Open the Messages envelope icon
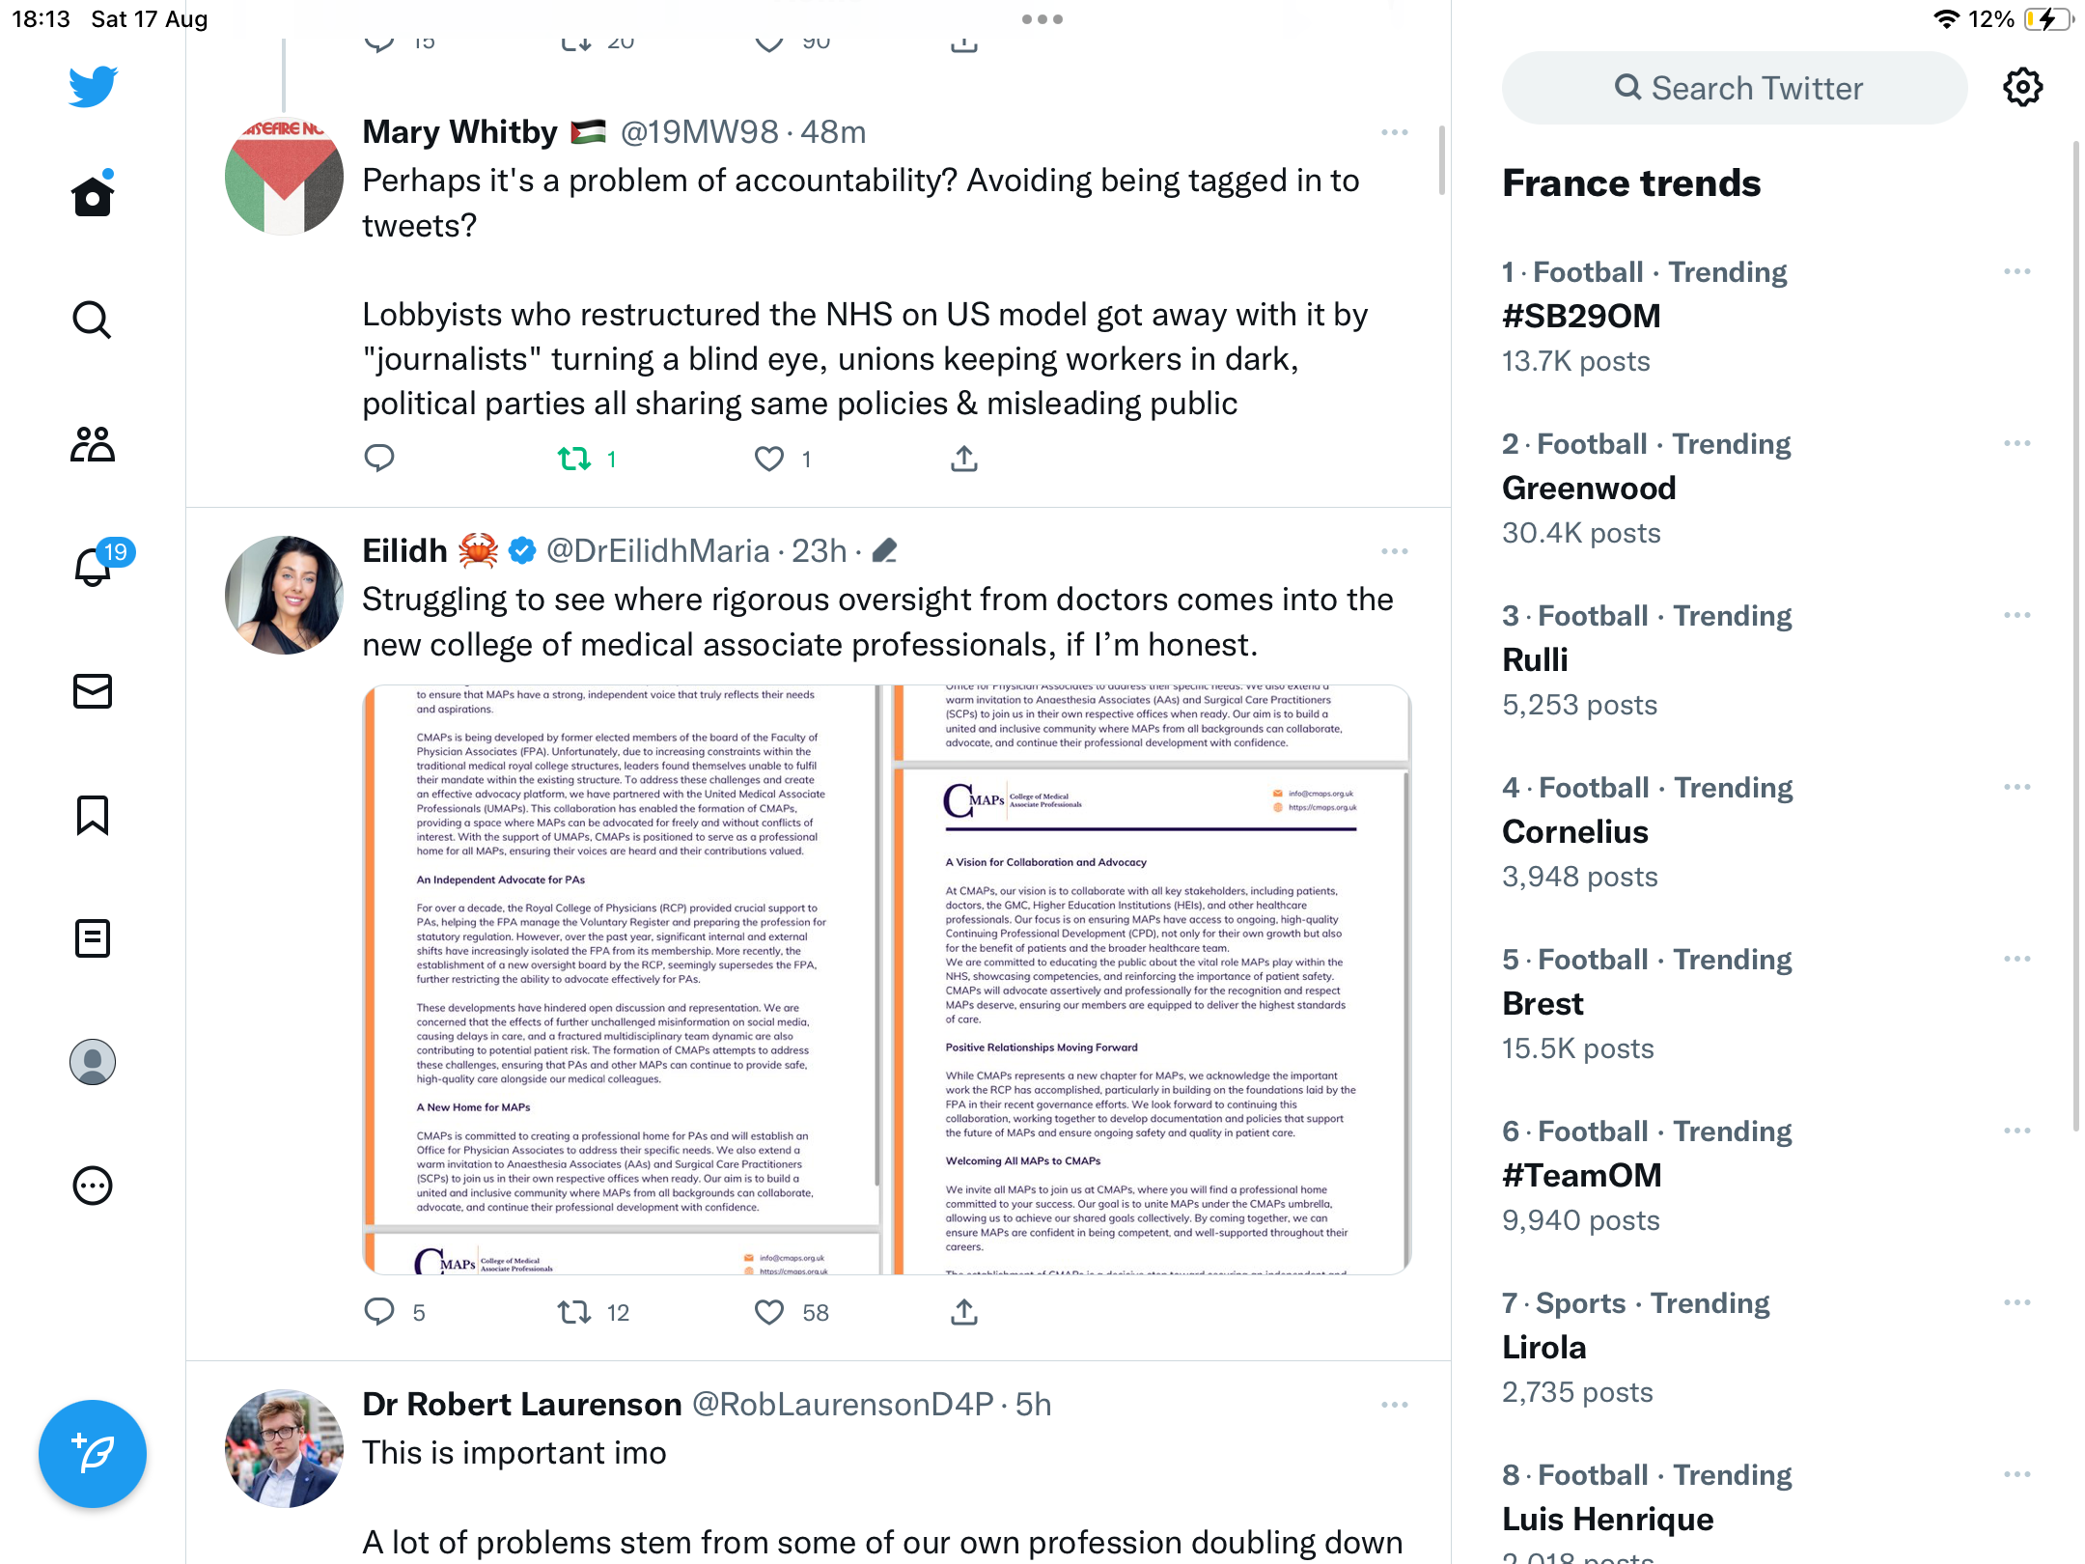This screenshot has width=2085, height=1564. tap(93, 691)
